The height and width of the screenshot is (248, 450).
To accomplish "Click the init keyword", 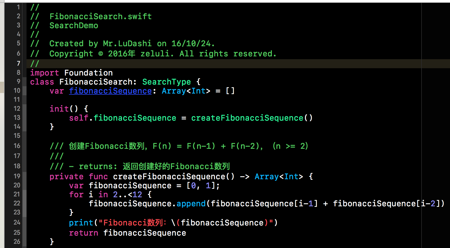I will [x=59, y=109].
